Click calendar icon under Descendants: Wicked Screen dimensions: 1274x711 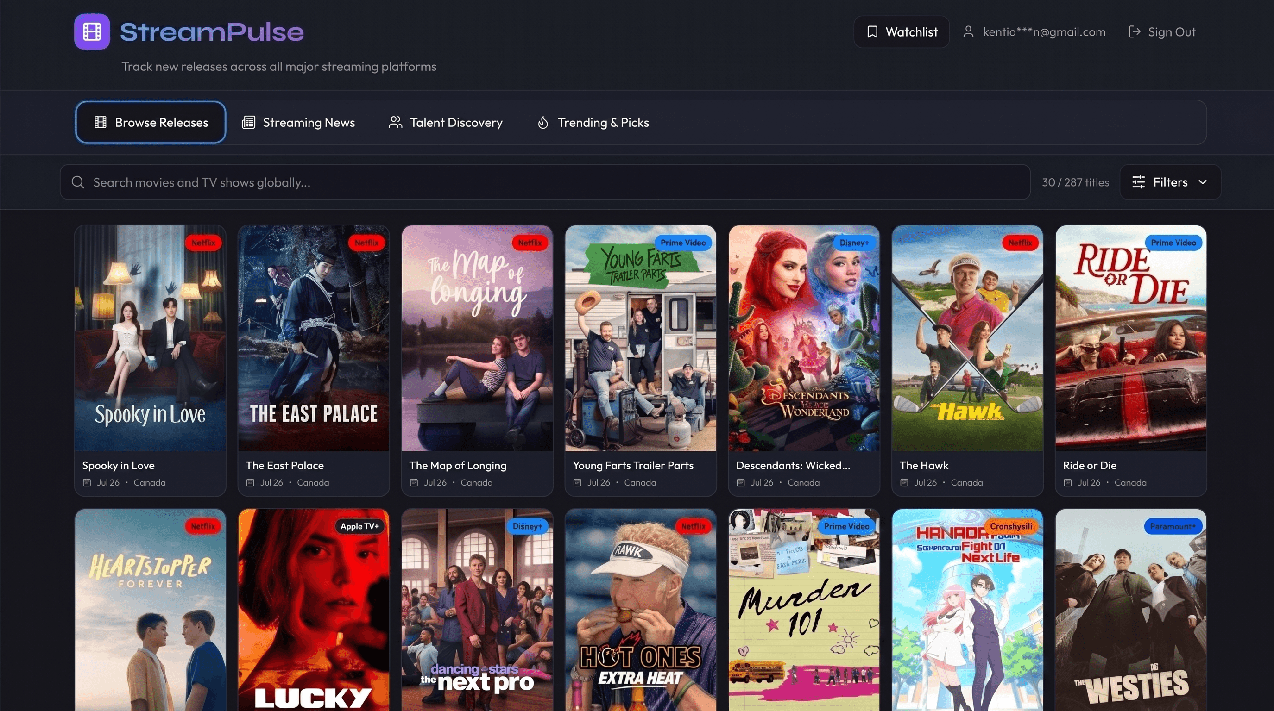pos(740,483)
